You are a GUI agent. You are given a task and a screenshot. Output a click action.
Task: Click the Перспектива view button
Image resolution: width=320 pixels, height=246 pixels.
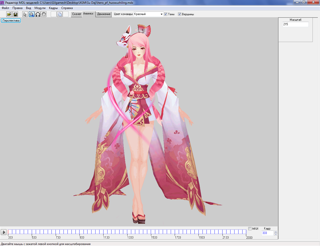[x=11, y=20]
